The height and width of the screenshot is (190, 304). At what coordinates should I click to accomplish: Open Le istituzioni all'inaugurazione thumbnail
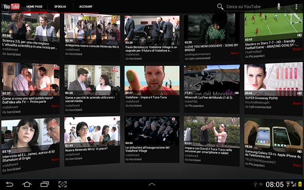[x=152, y=131]
